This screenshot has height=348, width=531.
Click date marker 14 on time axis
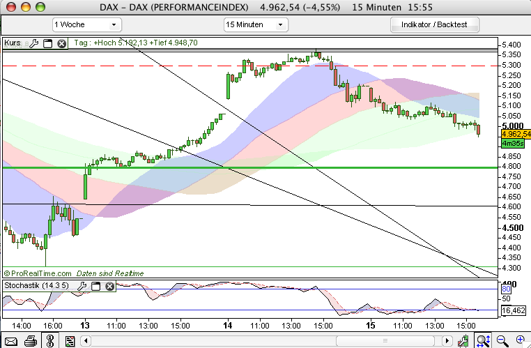click(x=228, y=326)
